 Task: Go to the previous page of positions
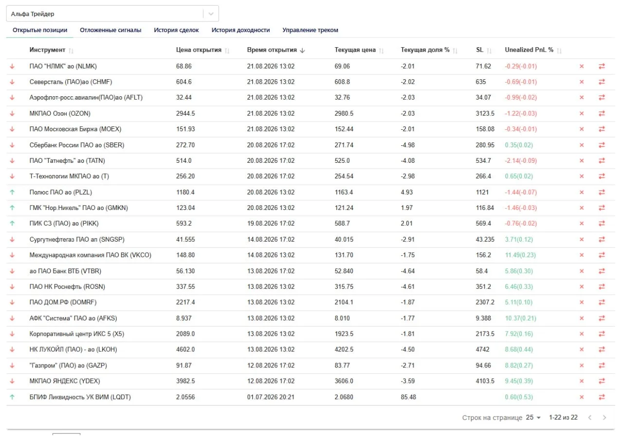tap(590, 418)
